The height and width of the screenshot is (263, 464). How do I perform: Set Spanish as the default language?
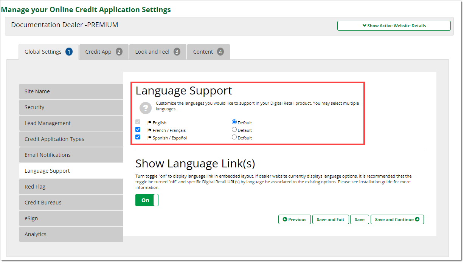[234, 137]
